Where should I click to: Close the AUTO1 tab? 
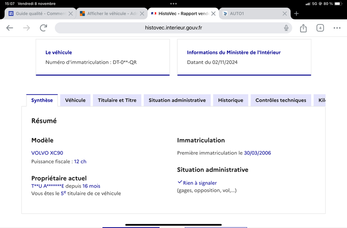coord(285,14)
